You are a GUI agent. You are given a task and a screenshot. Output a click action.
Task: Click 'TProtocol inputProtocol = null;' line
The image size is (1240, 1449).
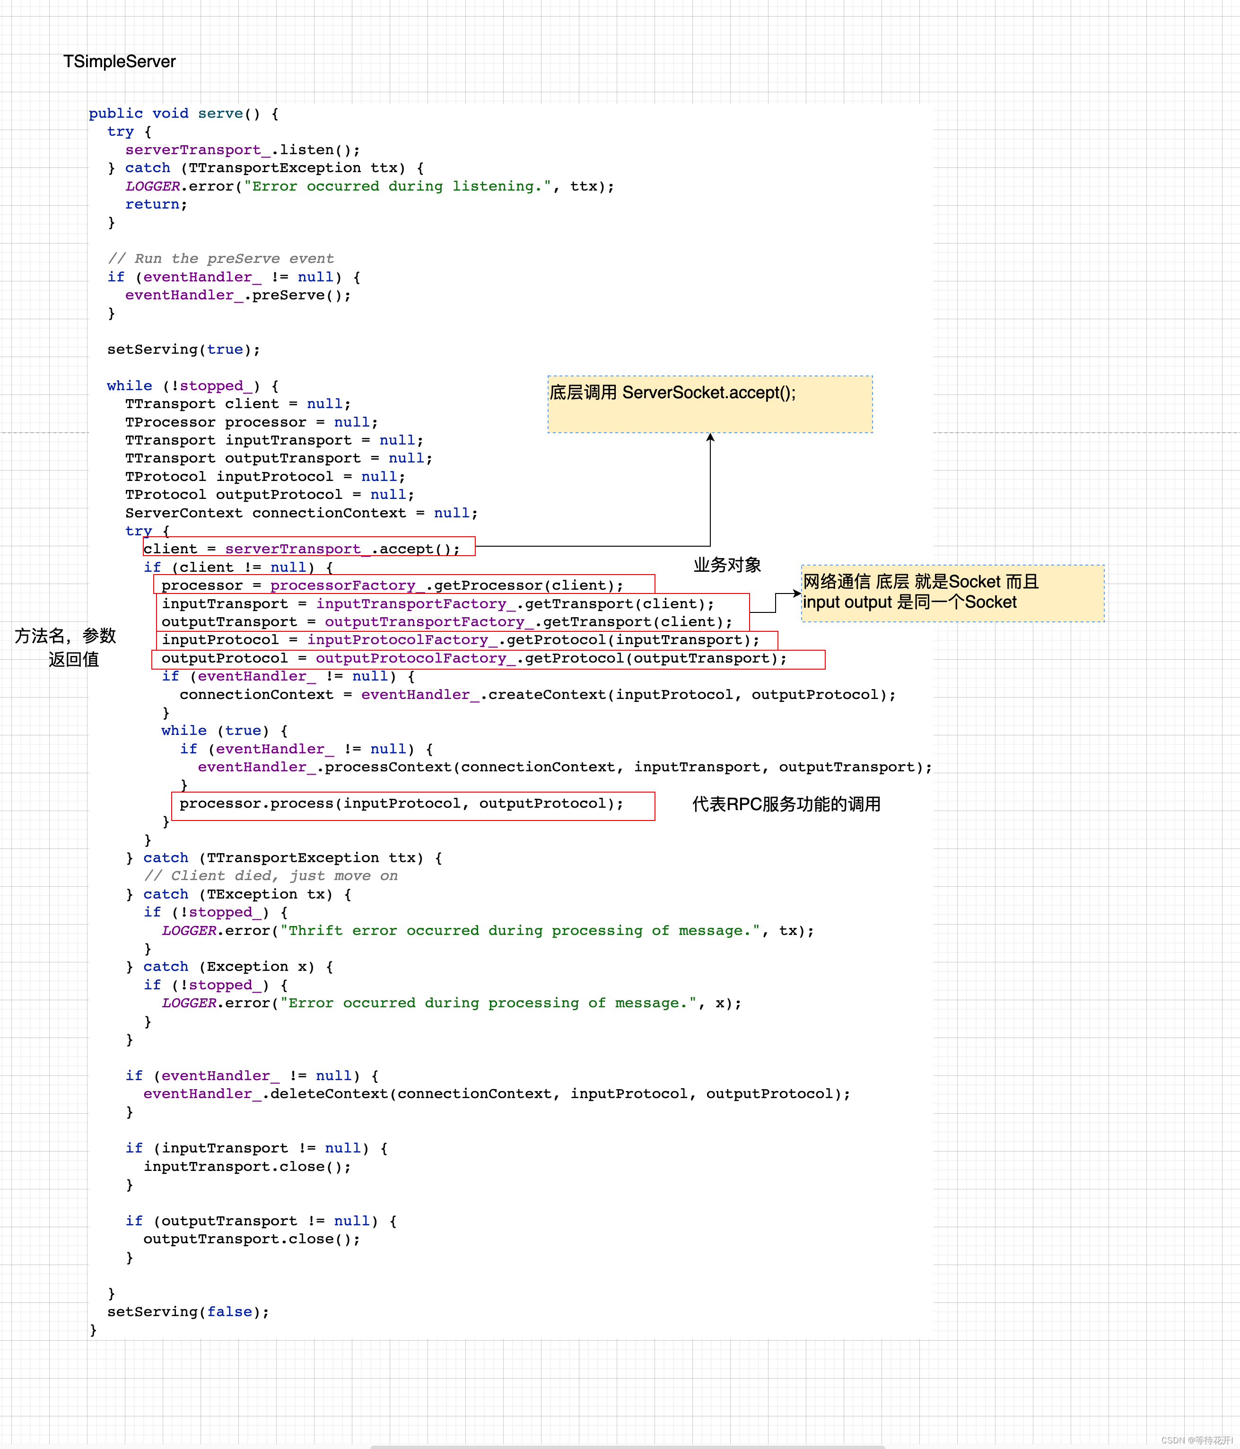pos(266,477)
